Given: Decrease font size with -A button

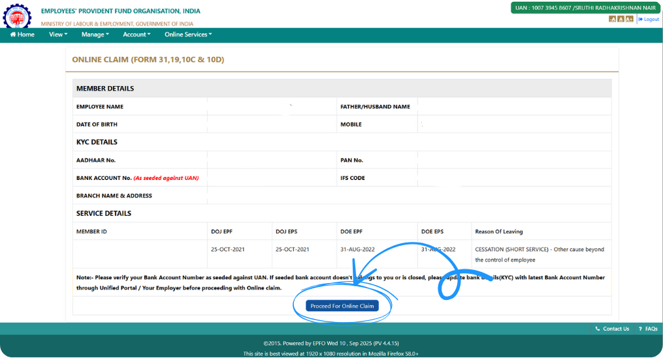Looking at the screenshot, I should [612, 19].
